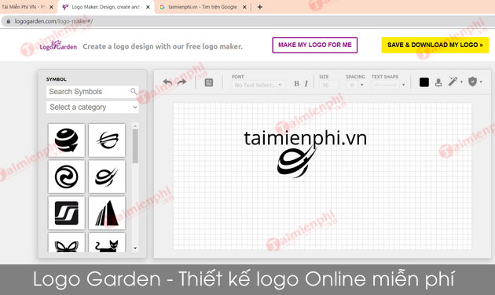
Task: Select the swoosh symbol on canvas
Action: [x=296, y=162]
